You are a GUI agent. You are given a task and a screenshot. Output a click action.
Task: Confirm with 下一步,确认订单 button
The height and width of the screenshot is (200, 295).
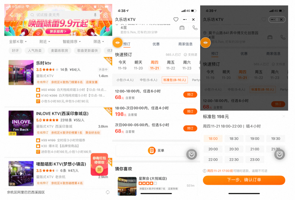pyautogui.click(x=244, y=180)
